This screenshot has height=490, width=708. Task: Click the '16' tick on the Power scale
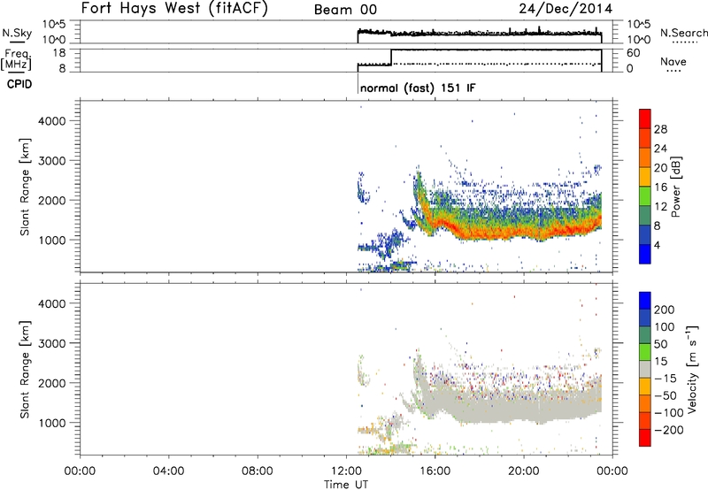click(x=660, y=188)
